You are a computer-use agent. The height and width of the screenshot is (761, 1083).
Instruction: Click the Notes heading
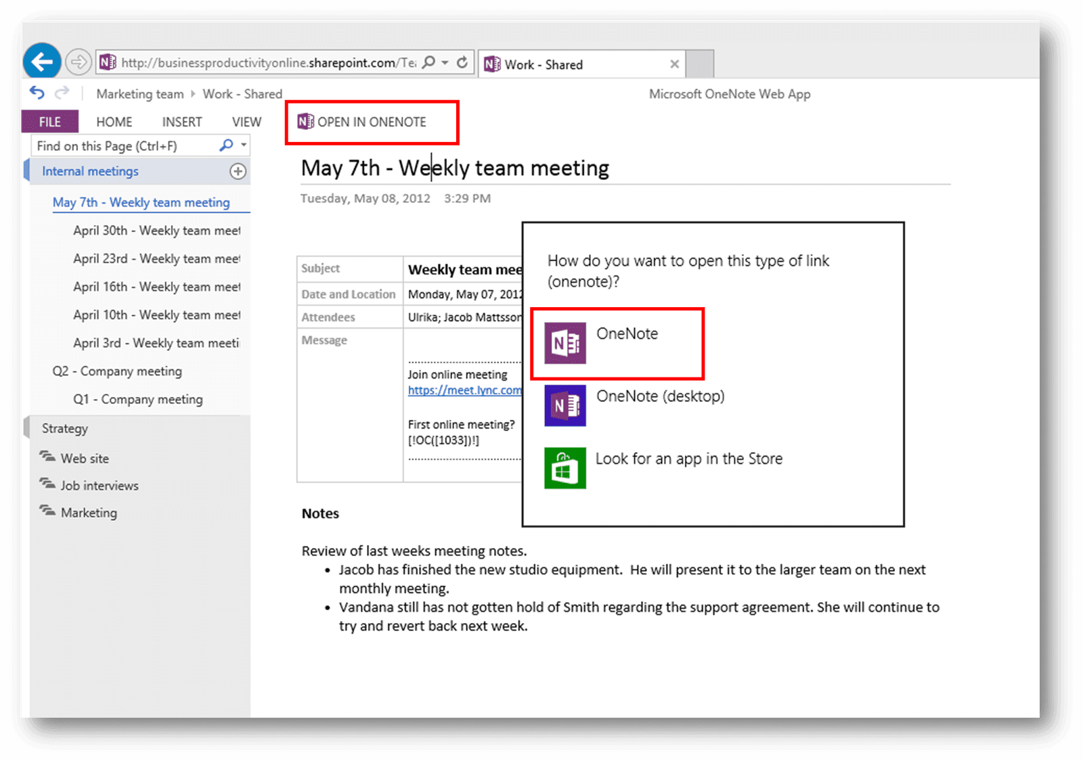click(x=320, y=513)
